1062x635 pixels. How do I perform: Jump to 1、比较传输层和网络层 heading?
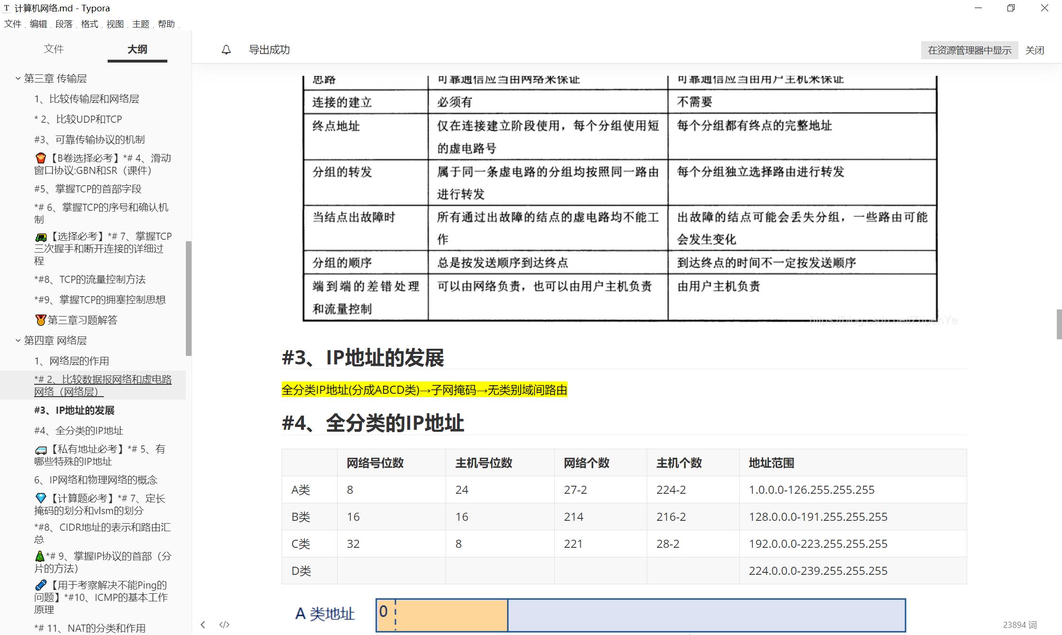(x=87, y=99)
